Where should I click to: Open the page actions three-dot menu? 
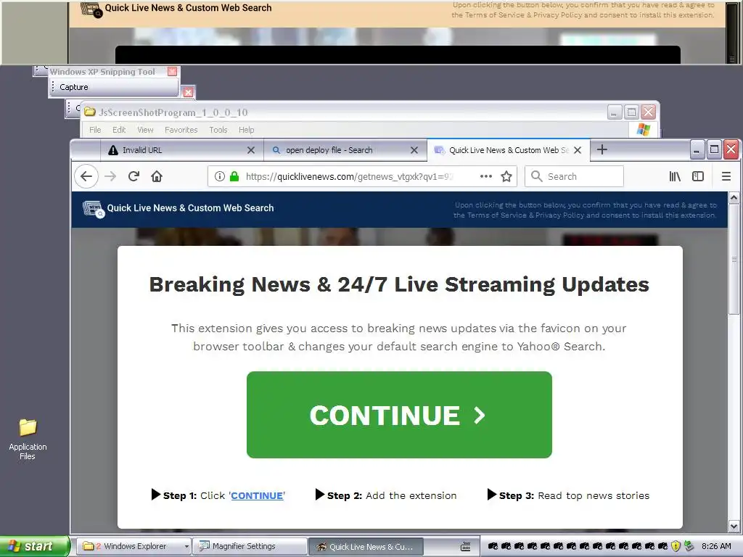485,176
